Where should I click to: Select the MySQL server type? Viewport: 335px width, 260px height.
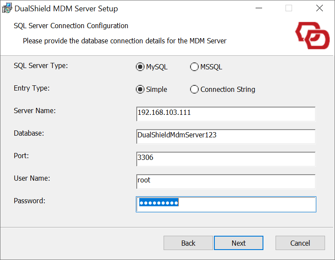[x=140, y=67]
